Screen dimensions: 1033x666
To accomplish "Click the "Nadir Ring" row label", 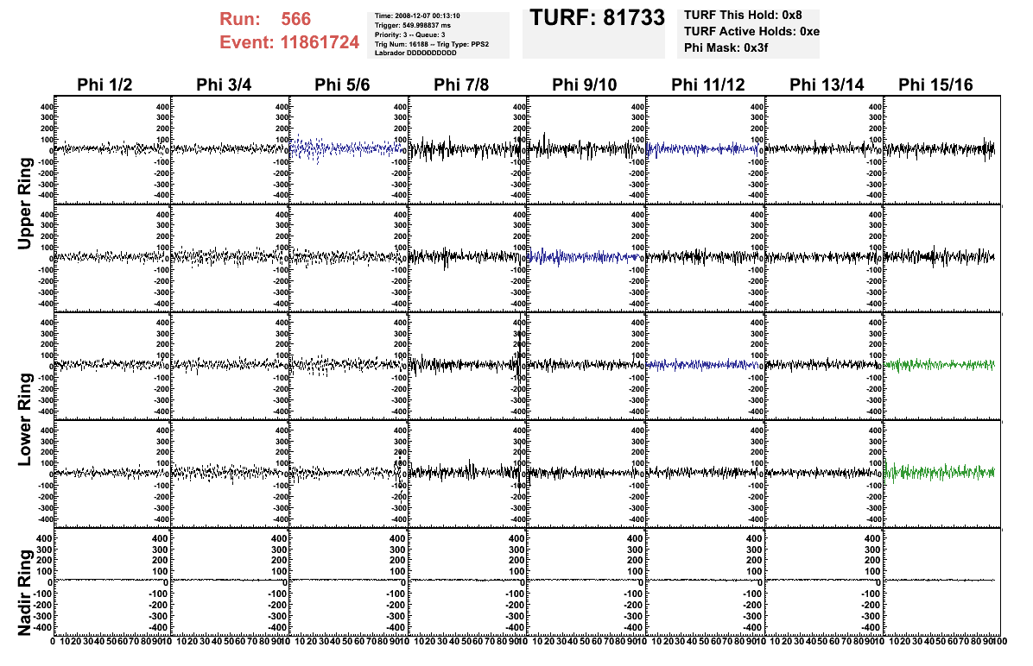I will [24, 593].
